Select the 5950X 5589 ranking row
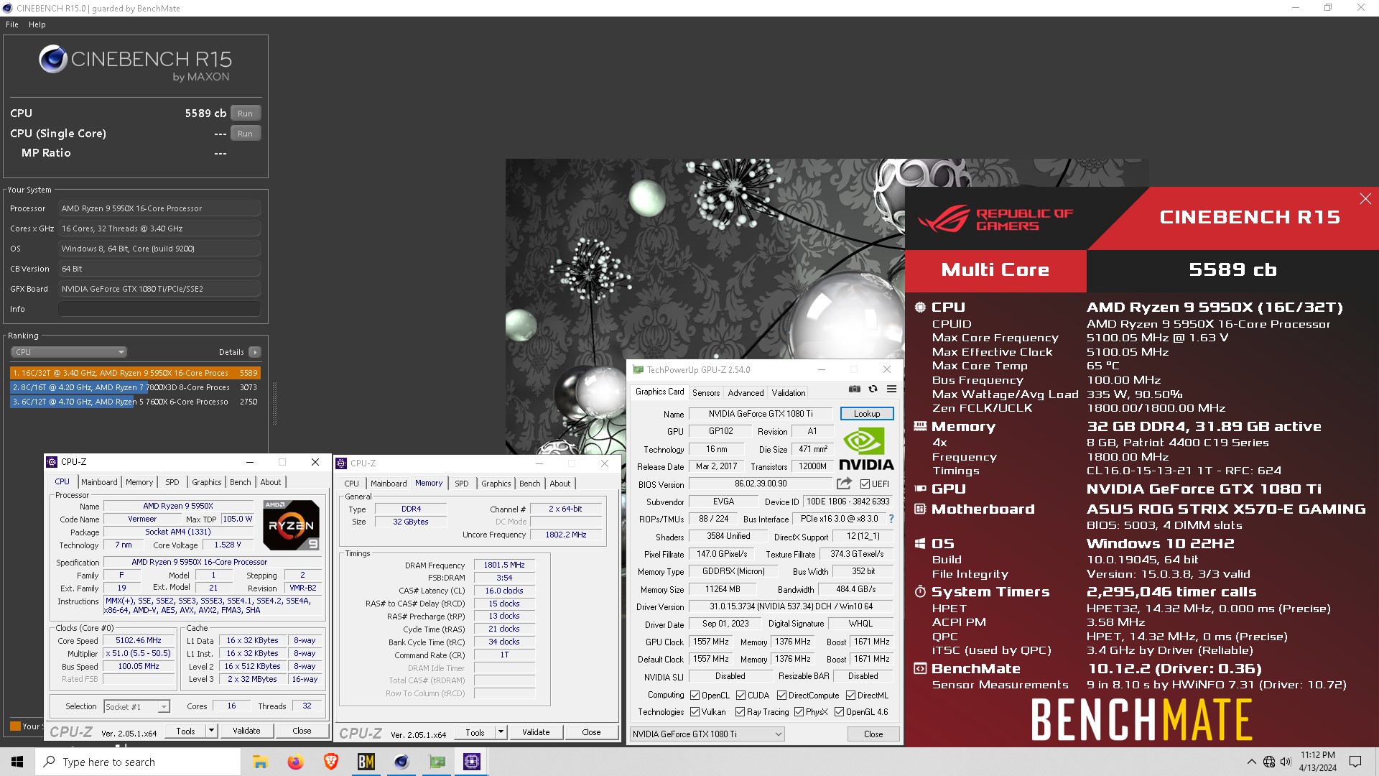1379x776 pixels. (x=135, y=373)
